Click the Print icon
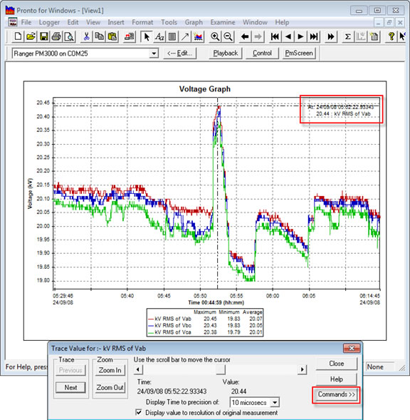This screenshot has height=420, width=410. tap(56, 36)
